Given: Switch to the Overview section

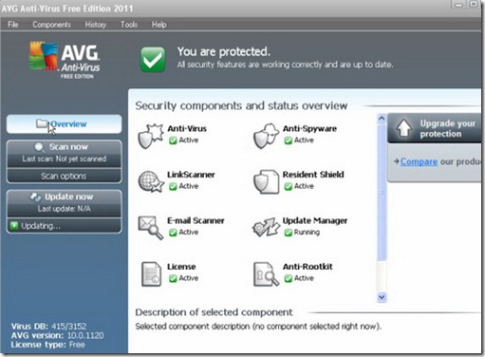Looking at the screenshot, I should tap(65, 124).
